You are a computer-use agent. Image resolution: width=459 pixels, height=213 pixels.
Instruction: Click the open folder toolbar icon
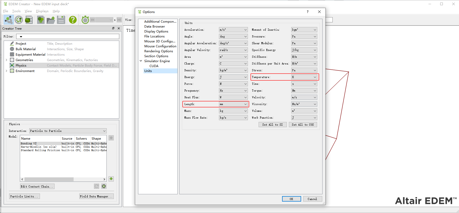point(51,20)
